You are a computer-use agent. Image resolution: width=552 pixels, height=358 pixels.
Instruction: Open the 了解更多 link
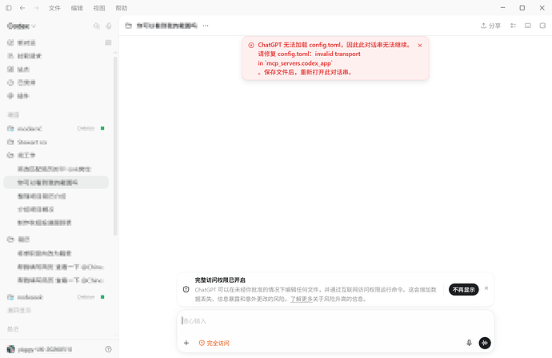pos(302,300)
